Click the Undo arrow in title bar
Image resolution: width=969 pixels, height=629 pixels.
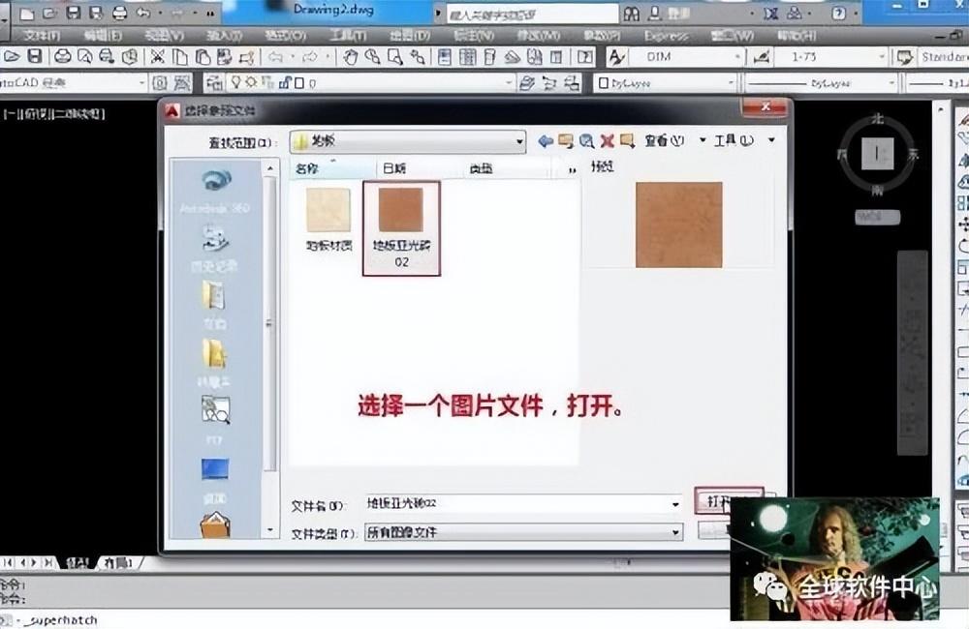point(143,13)
